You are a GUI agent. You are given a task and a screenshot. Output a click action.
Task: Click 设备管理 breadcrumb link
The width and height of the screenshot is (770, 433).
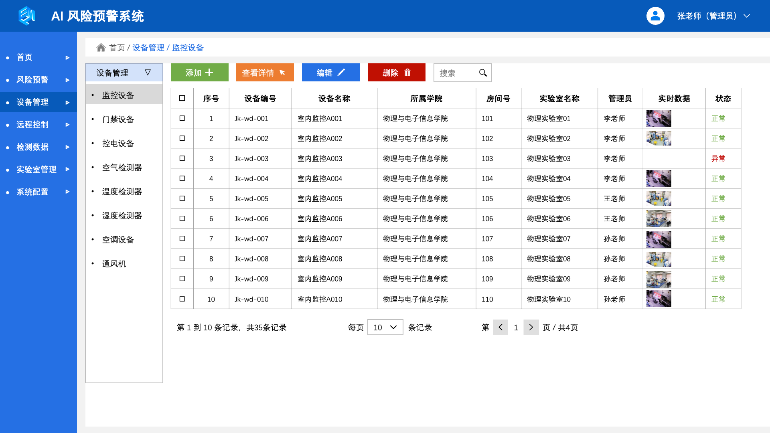pos(148,48)
